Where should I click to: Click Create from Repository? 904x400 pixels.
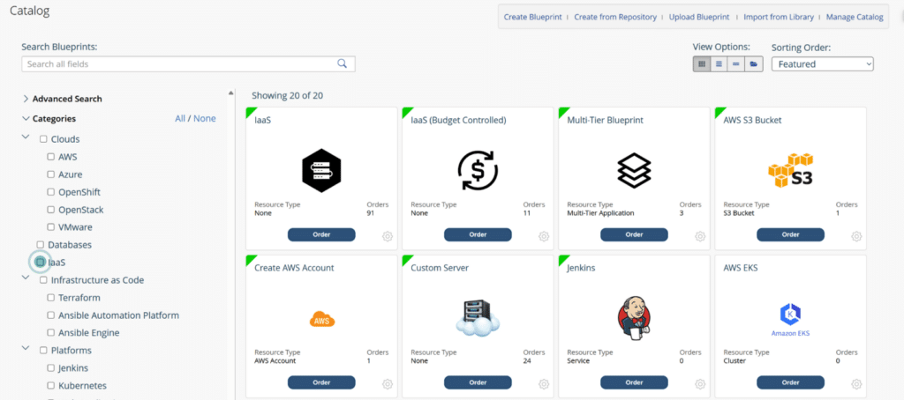click(615, 18)
